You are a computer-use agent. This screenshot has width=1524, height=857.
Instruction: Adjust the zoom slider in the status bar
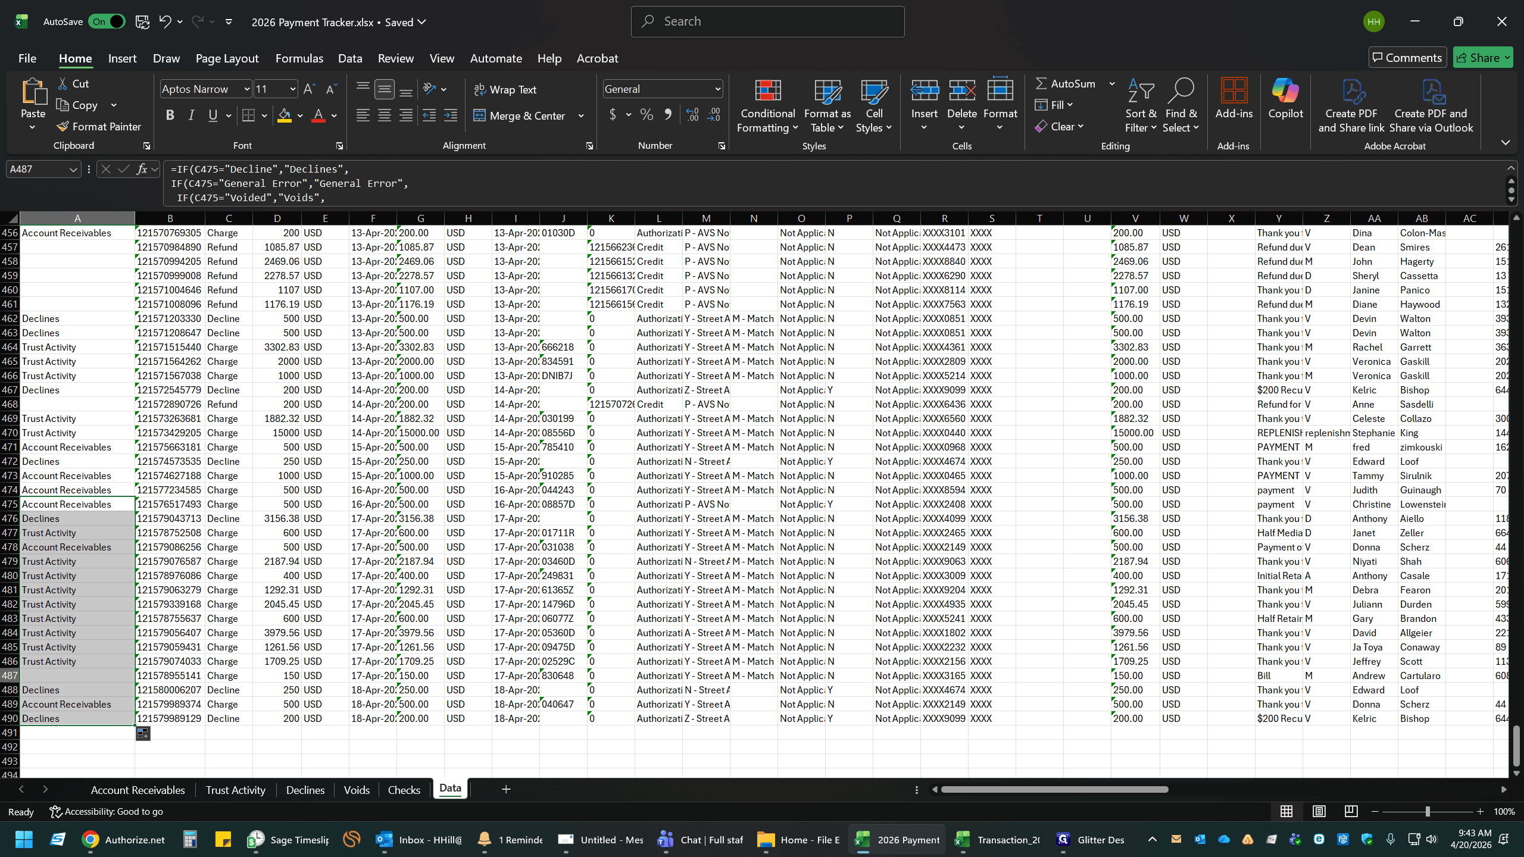[x=1428, y=811]
